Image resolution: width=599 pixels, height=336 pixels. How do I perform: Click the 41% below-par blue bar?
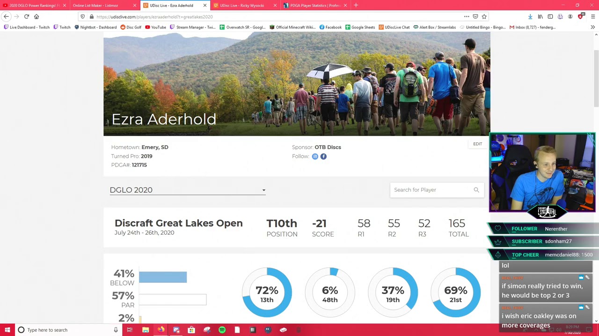(163, 277)
